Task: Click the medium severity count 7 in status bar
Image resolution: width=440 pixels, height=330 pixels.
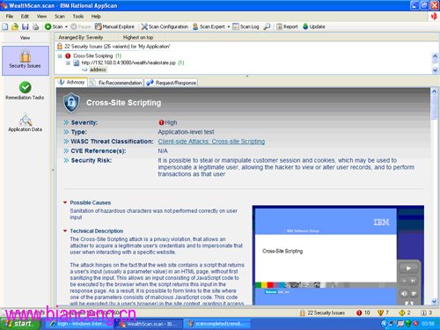Action: (384, 313)
